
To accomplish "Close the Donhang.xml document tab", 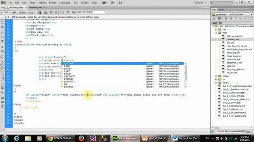I will [x=44, y=7].
